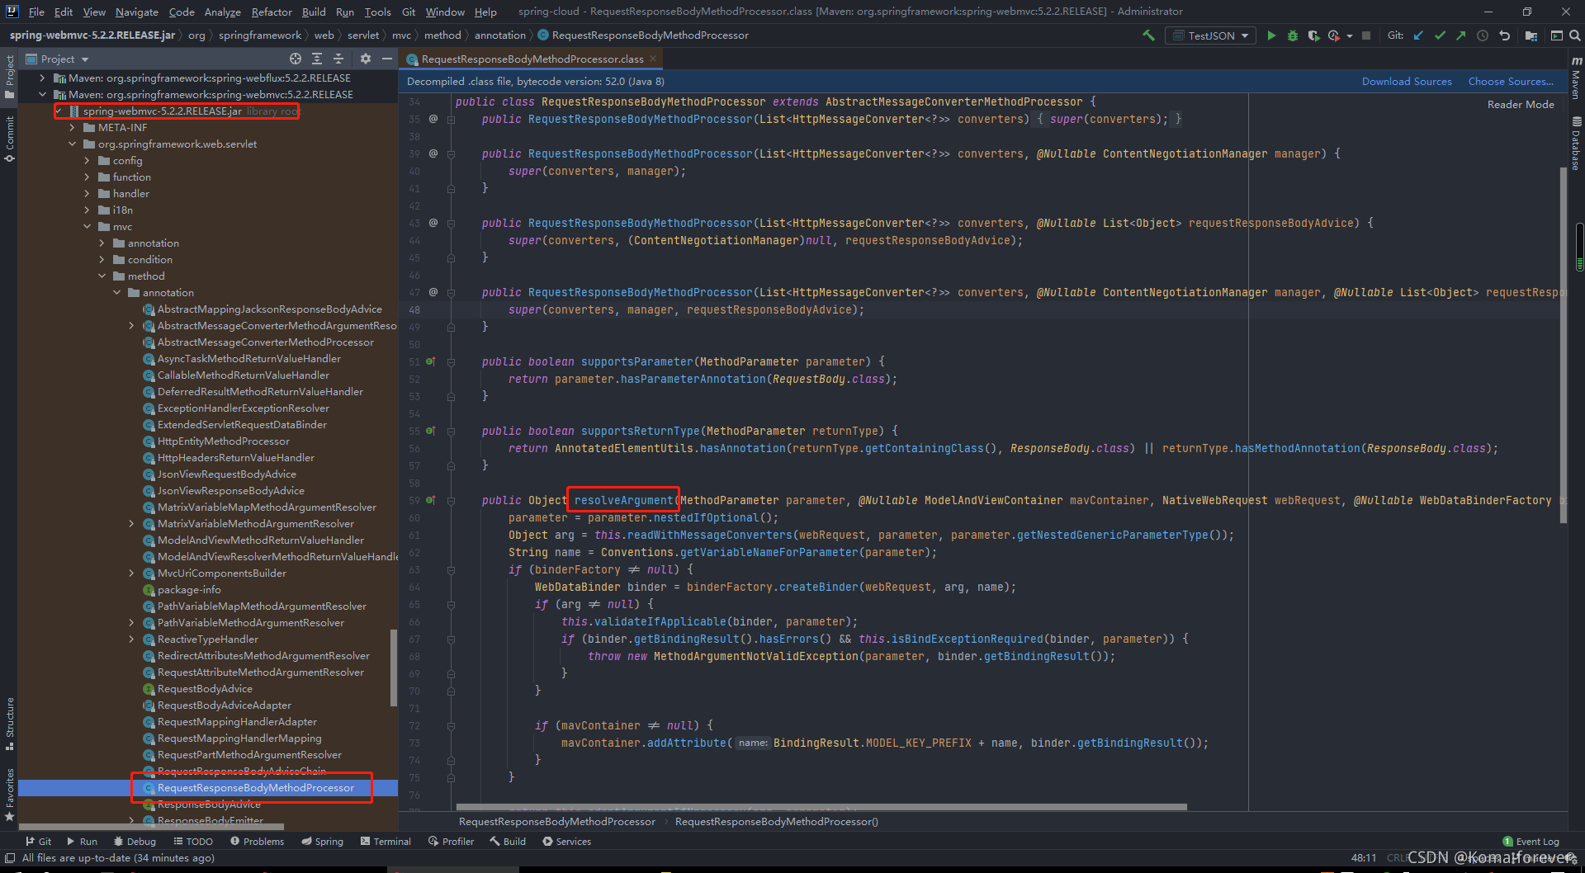Collapse the mvc folder in the tree
Viewport: 1585px width, 873px height.
tap(87, 227)
